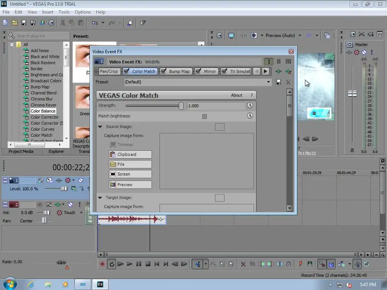The image size is (387, 290).
Task: Click the New project icon
Action: pyautogui.click(x=5, y=23)
